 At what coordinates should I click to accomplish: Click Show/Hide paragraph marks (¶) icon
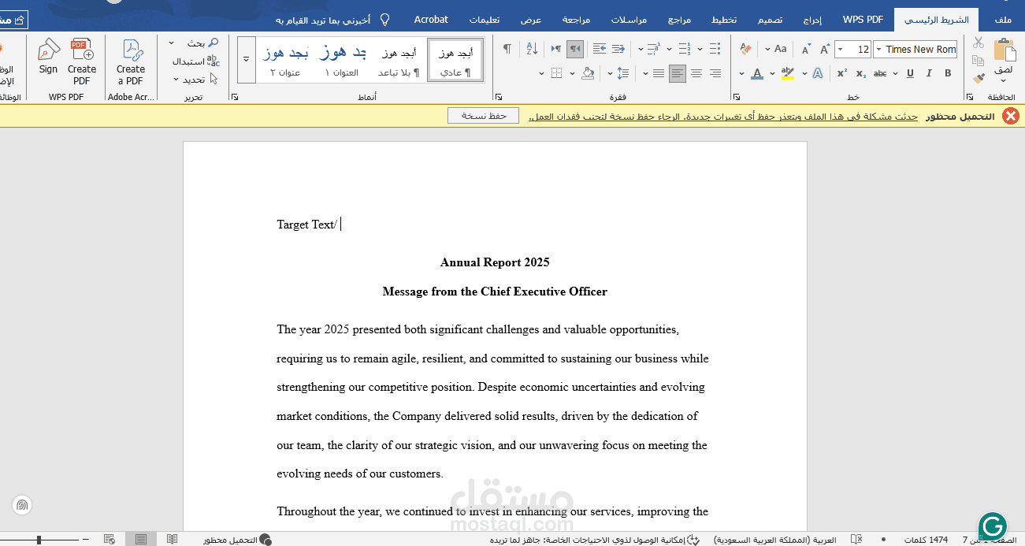[x=507, y=49]
